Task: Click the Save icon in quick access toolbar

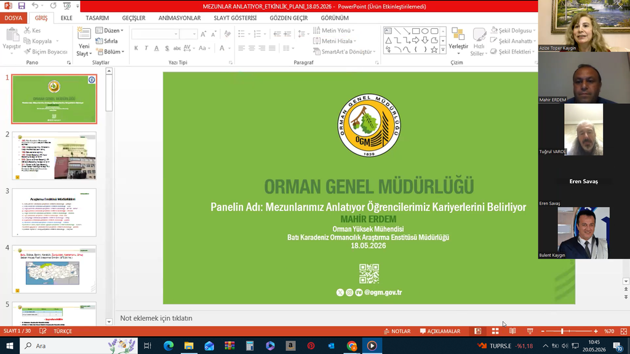Action: pos(22,6)
